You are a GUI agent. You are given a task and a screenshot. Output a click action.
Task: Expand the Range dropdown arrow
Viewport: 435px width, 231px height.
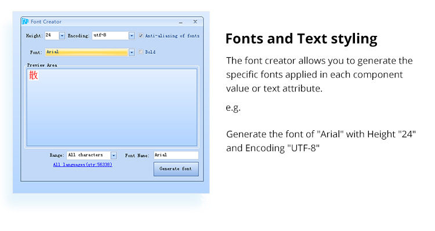tap(114, 155)
